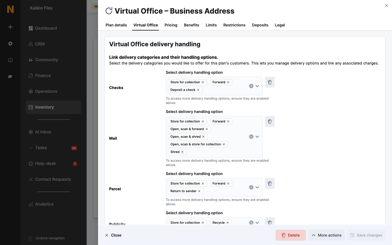
Task: Select the Virtual Office tab
Action: 146,25
